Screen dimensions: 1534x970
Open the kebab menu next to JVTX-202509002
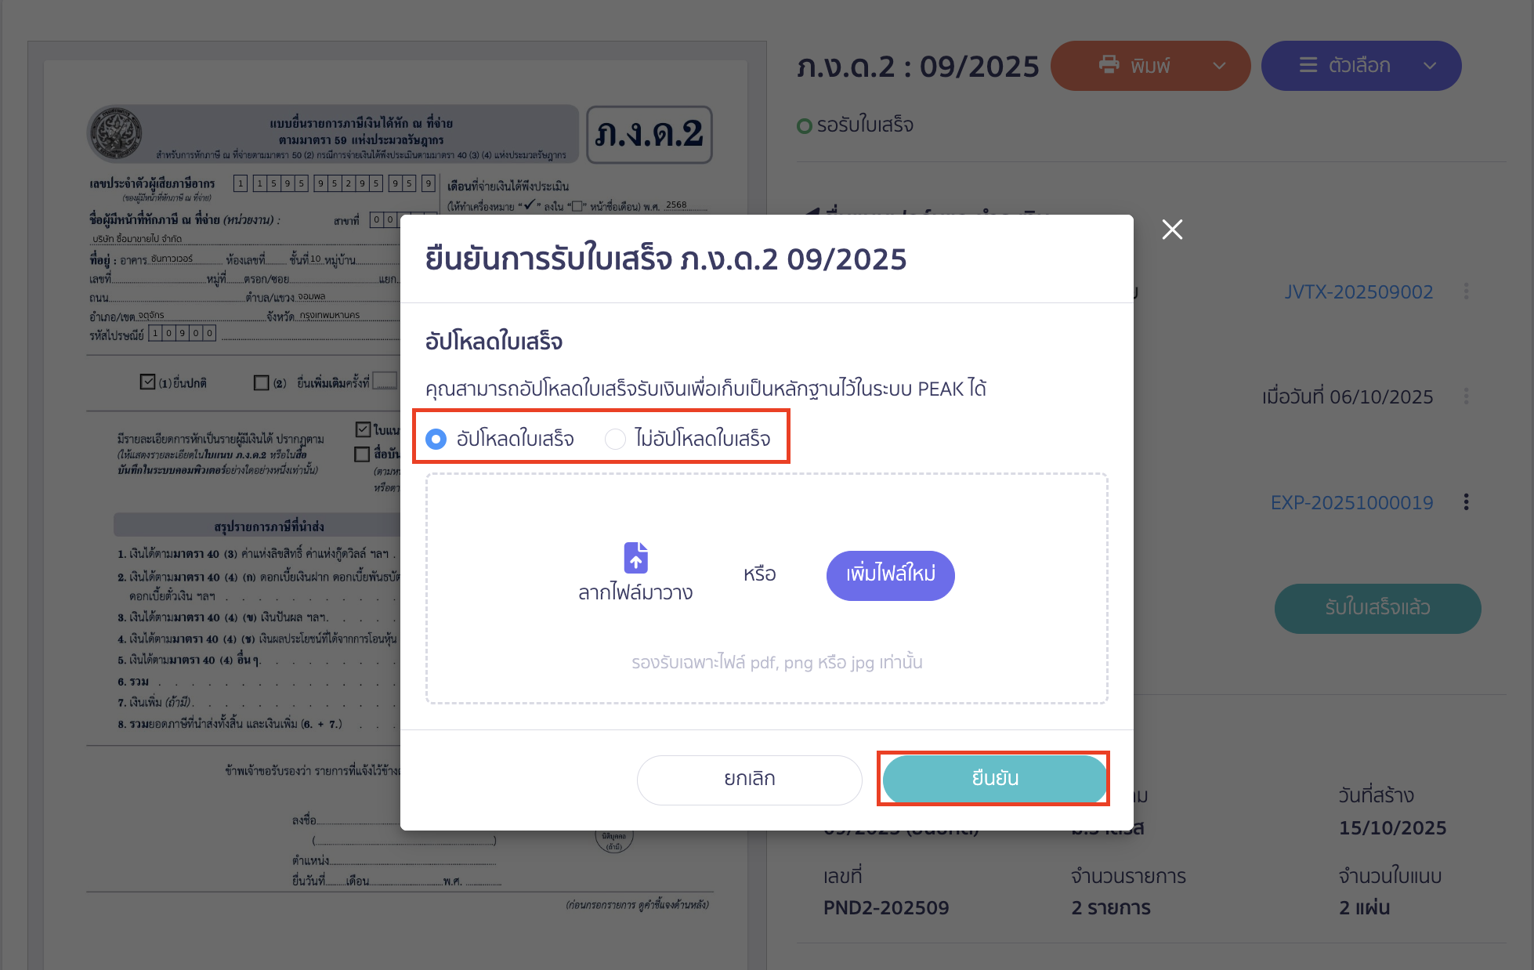pyautogui.click(x=1467, y=291)
